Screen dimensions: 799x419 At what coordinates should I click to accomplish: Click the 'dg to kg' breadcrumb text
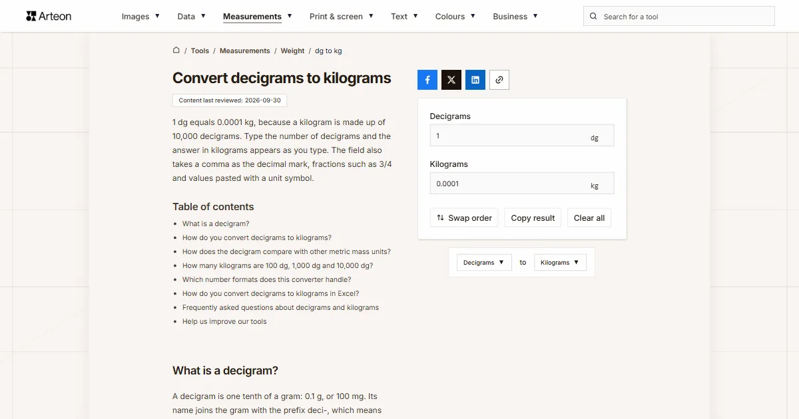coord(328,51)
